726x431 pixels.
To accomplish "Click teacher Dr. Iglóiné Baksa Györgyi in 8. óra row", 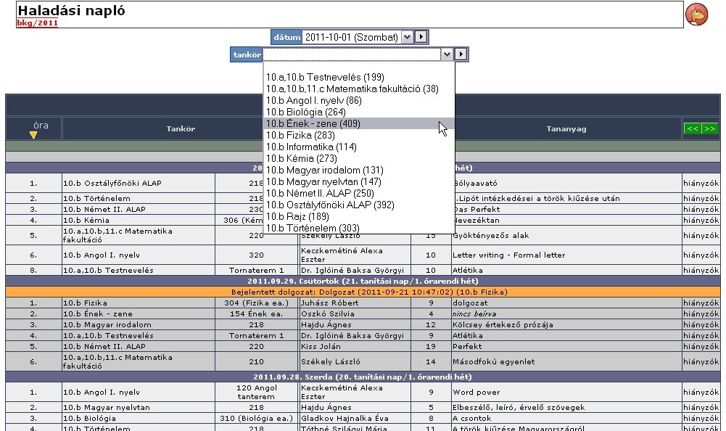I will pyautogui.click(x=352, y=270).
